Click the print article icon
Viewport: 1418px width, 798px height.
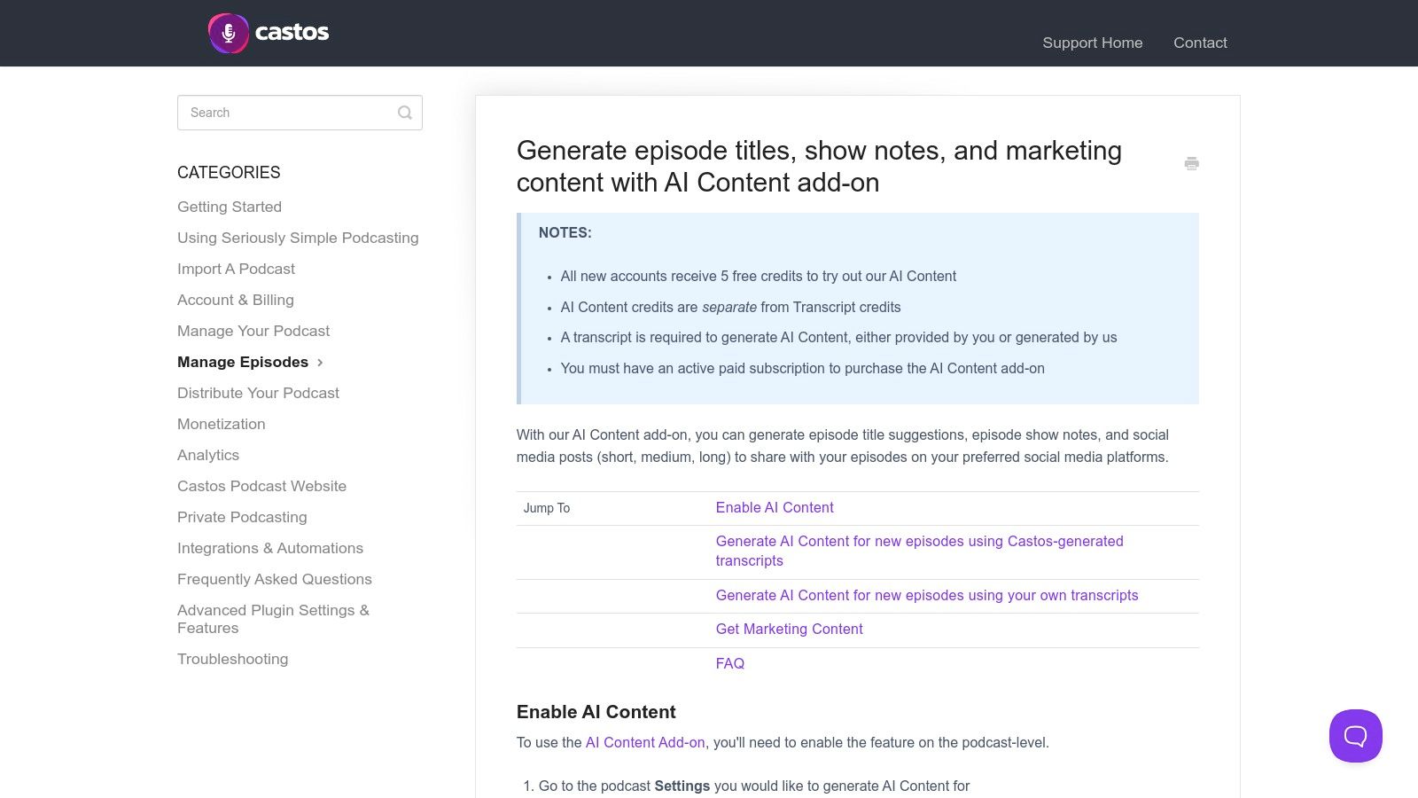point(1191,163)
